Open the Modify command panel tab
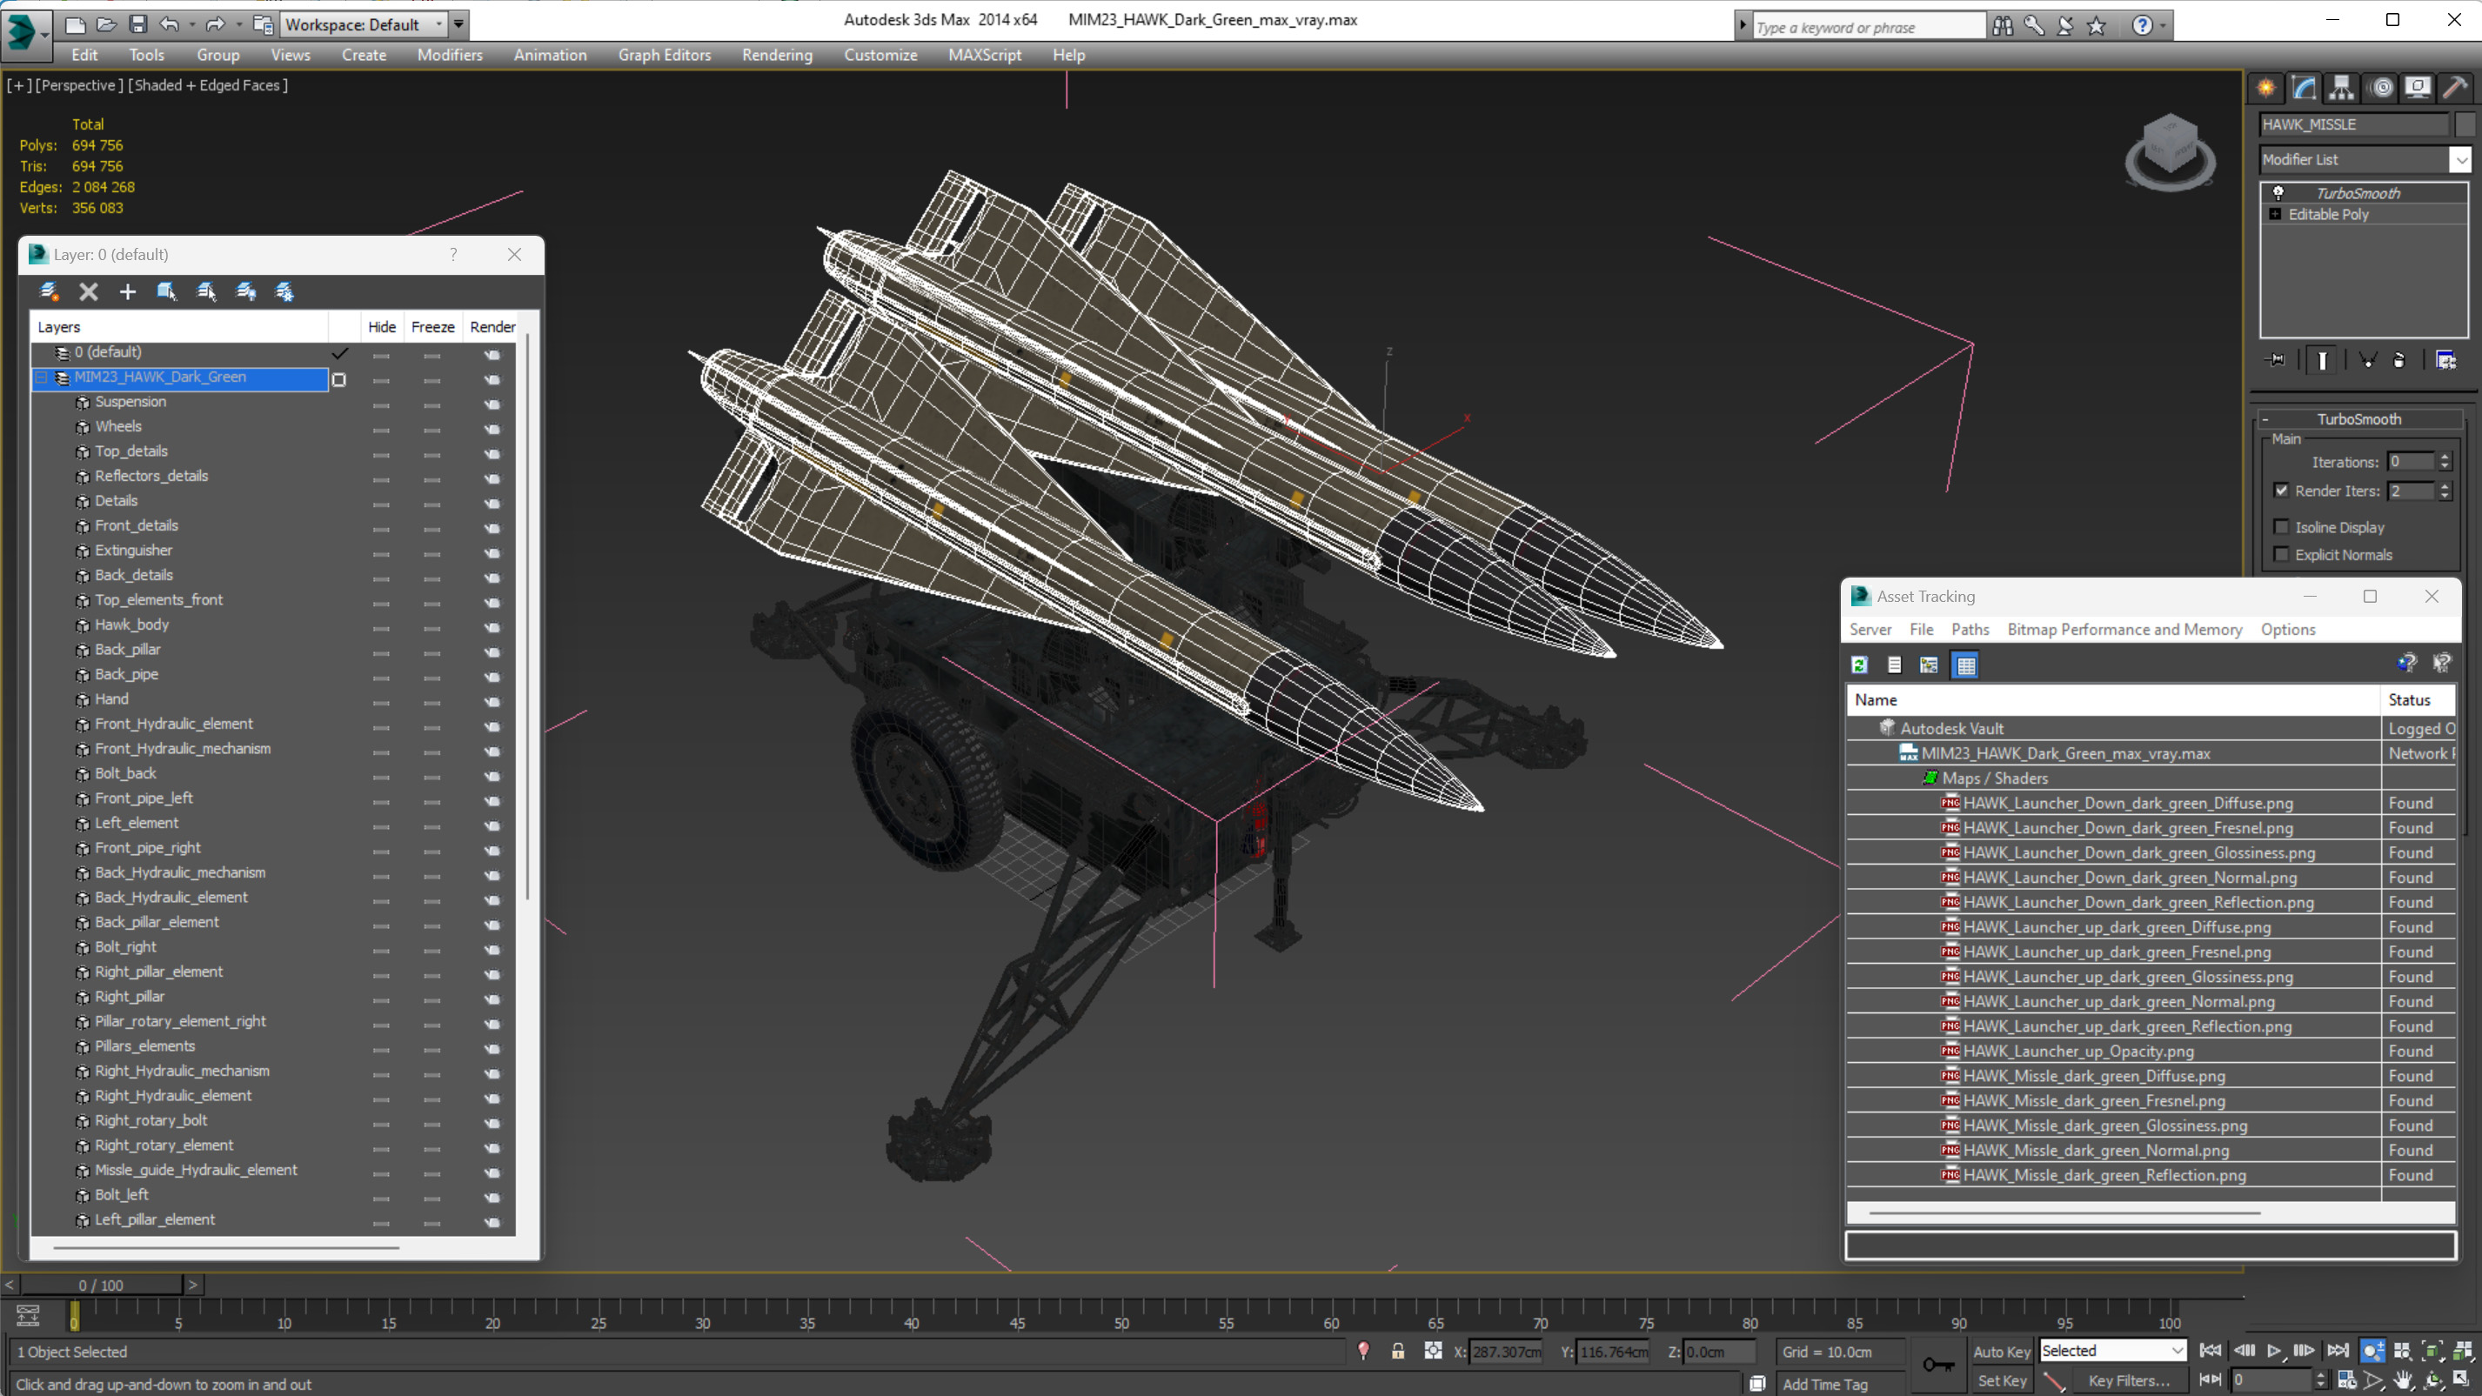Image resolution: width=2482 pixels, height=1396 pixels. click(x=2304, y=88)
